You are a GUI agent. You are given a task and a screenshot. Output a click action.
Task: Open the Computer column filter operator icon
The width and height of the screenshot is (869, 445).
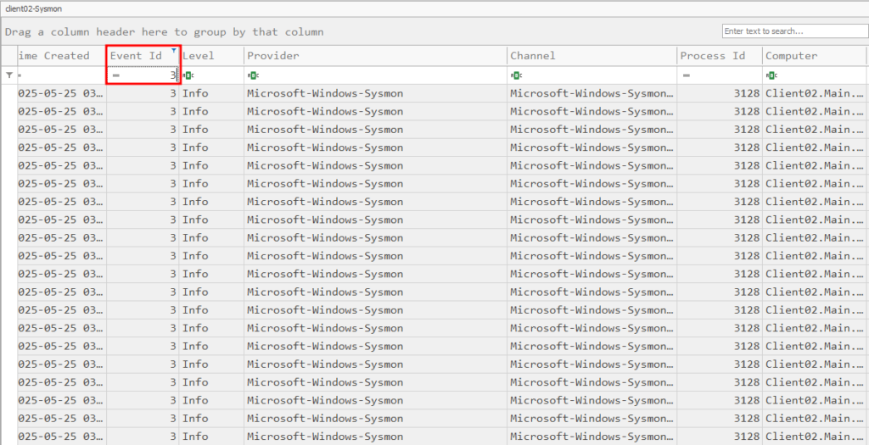771,75
